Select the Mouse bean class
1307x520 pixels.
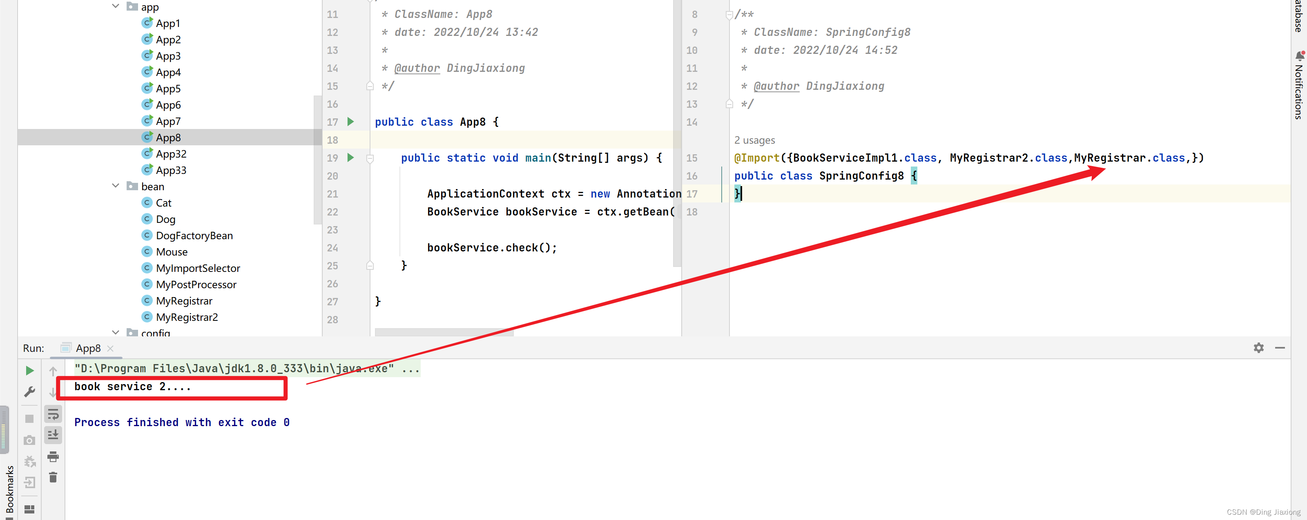pyautogui.click(x=172, y=251)
